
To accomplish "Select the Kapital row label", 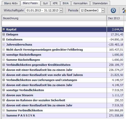I will pyautogui.click(x=11, y=29).
